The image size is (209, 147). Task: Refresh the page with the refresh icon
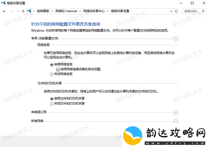point(176,11)
